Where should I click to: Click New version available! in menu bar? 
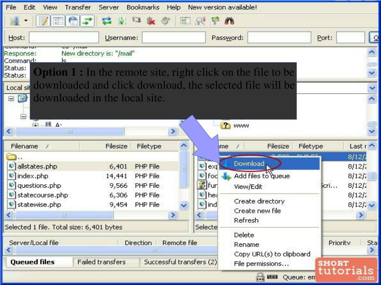[x=222, y=7]
